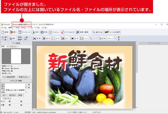Switch to the 設定 tab
The width and height of the screenshot is (168, 114).
3,46
